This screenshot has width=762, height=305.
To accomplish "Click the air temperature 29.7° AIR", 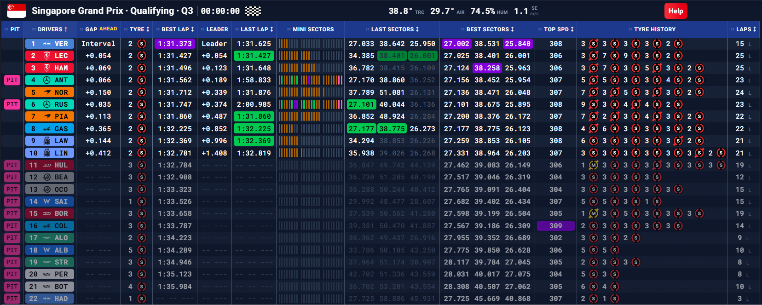I will (447, 11).
